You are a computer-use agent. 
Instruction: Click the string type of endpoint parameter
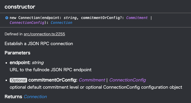pyautogui.click(x=38, y=63)
